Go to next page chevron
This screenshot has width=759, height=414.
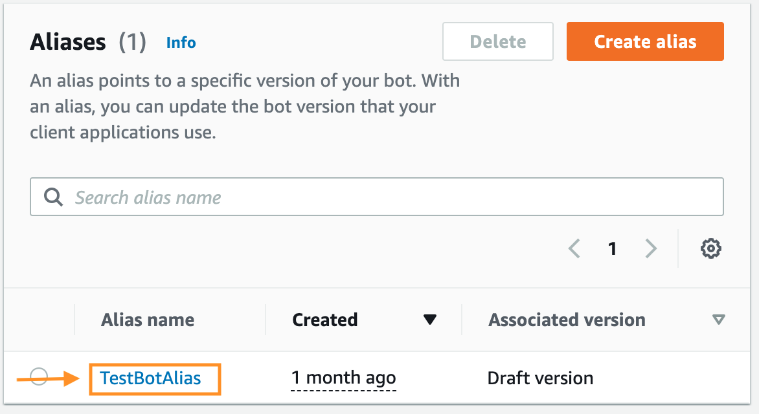click(651, 248)
